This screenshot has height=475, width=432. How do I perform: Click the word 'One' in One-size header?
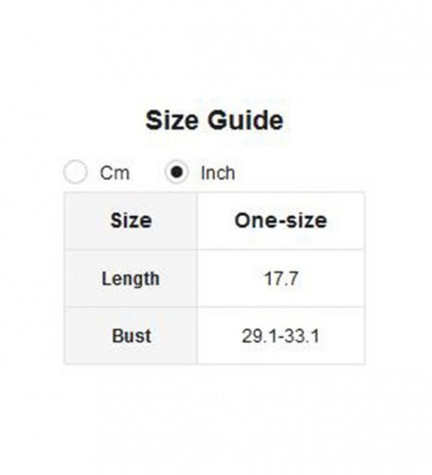[x=253, y=221]
